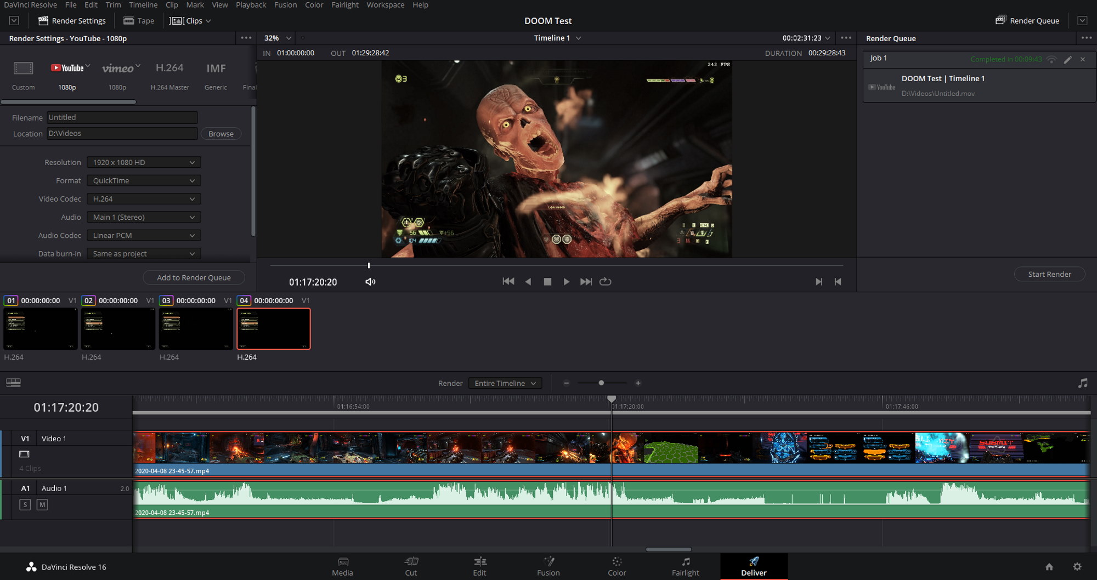This screenshot has height=580, width=1097.
Task: Go to next clip button
Action: click(818, 282)
